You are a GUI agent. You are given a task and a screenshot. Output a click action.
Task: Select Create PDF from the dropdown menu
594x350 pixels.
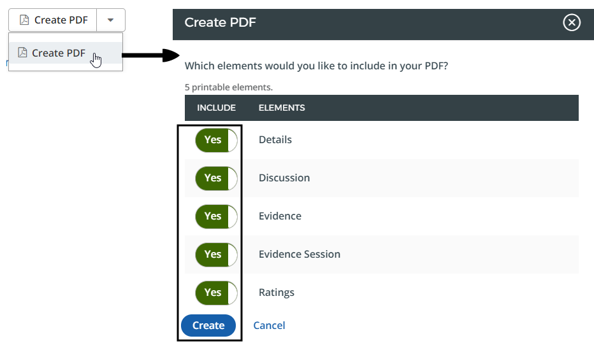[x=59, y=53]
